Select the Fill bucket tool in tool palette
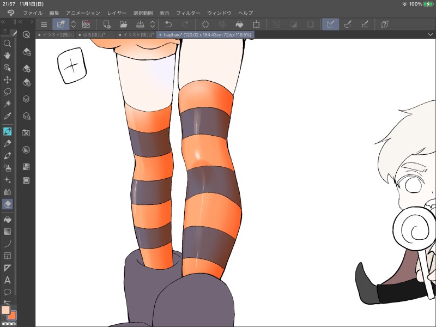436x327 pixels. [x=8, y=220]
